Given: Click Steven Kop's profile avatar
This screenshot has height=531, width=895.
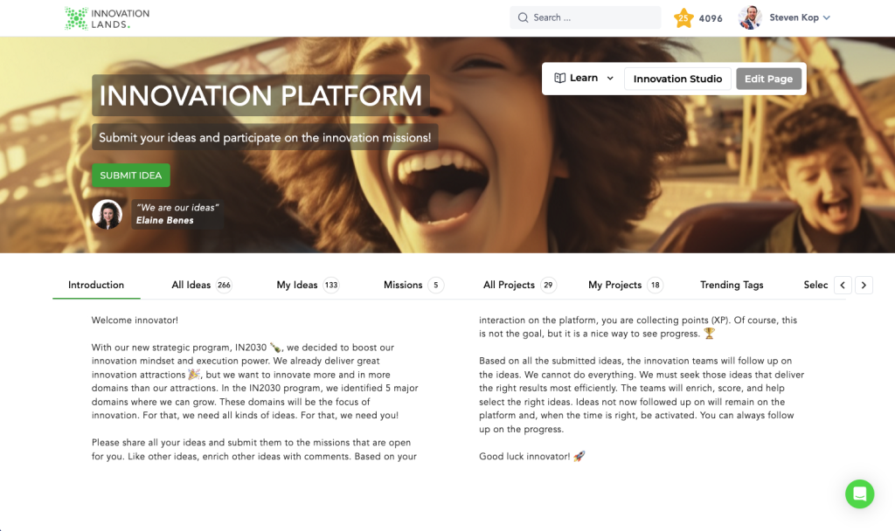Looking at the screenshot, I should coord(749,17).
